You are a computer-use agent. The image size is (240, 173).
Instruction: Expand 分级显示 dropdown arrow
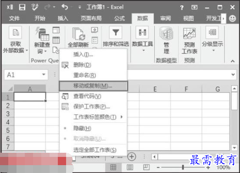coord(214,50)
